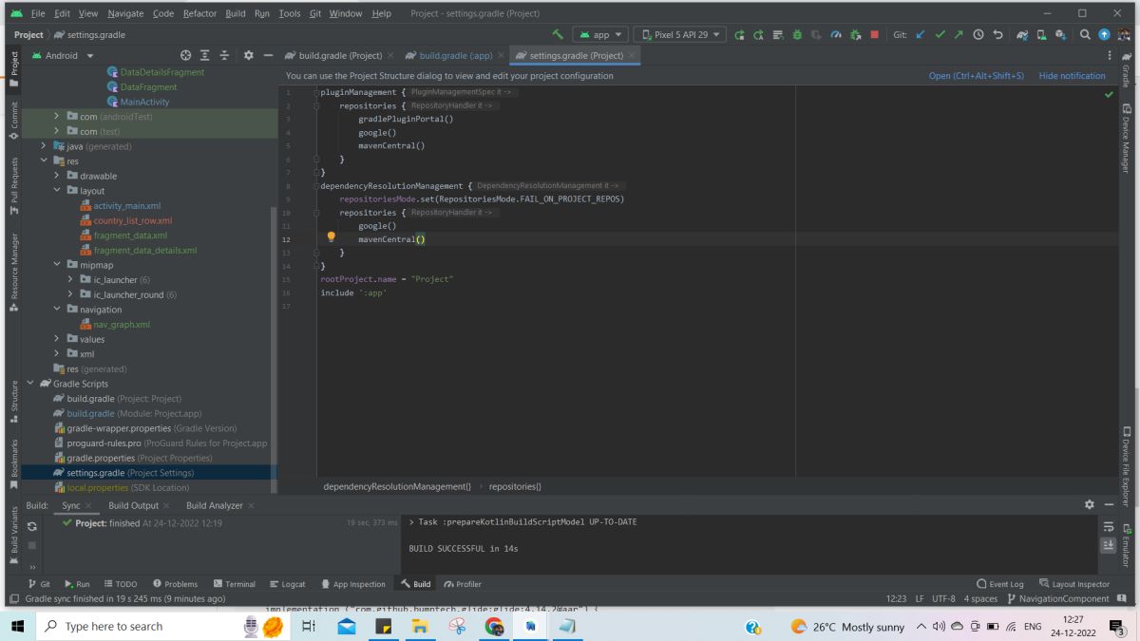
Task: Click Git Update Project blue arrow
Action: (921, 34)
